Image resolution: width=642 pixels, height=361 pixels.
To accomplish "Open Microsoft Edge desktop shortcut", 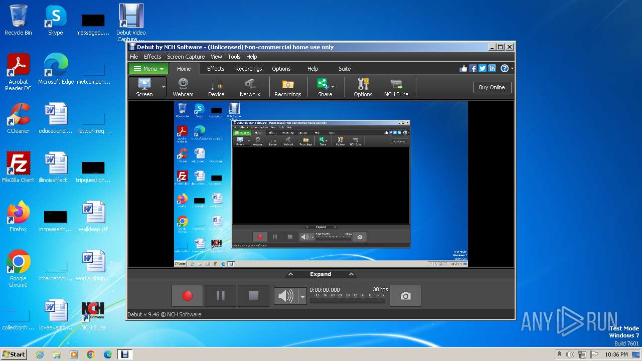I will click(x=56, y=69).
